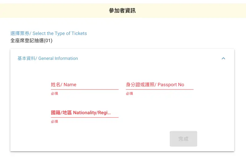The width and height of the screenshot is (246, 165).
Task: Click the greyed 完成 button
Action: [x=183, y=139]
